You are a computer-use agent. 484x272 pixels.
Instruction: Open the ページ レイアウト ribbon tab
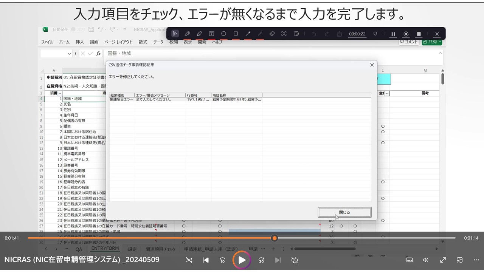[118, 42]
